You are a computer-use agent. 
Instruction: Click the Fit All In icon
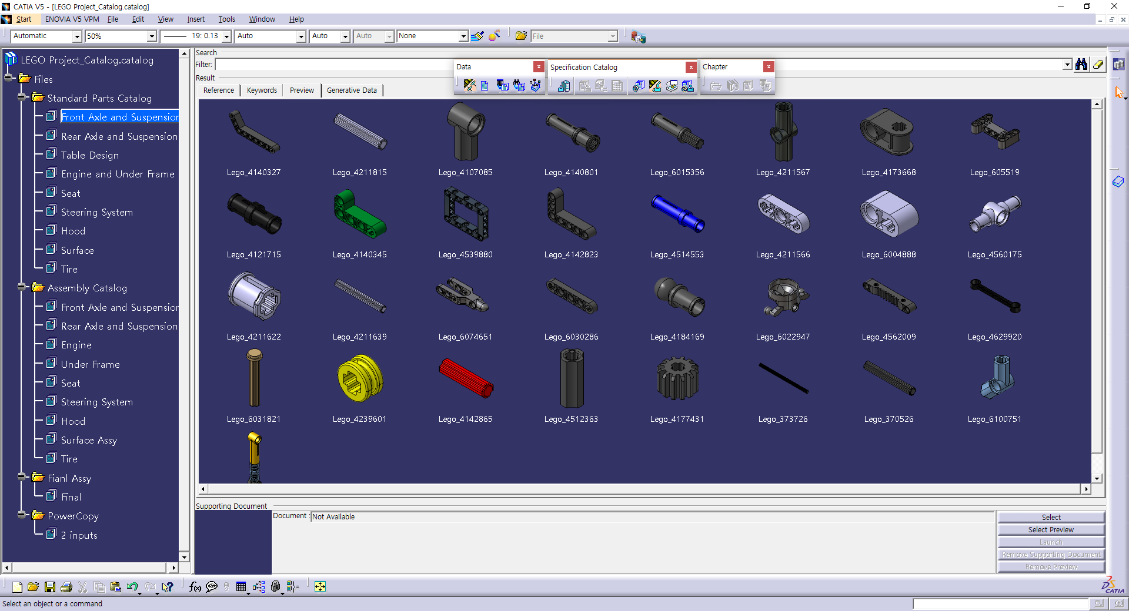click(x=320, y=587)
